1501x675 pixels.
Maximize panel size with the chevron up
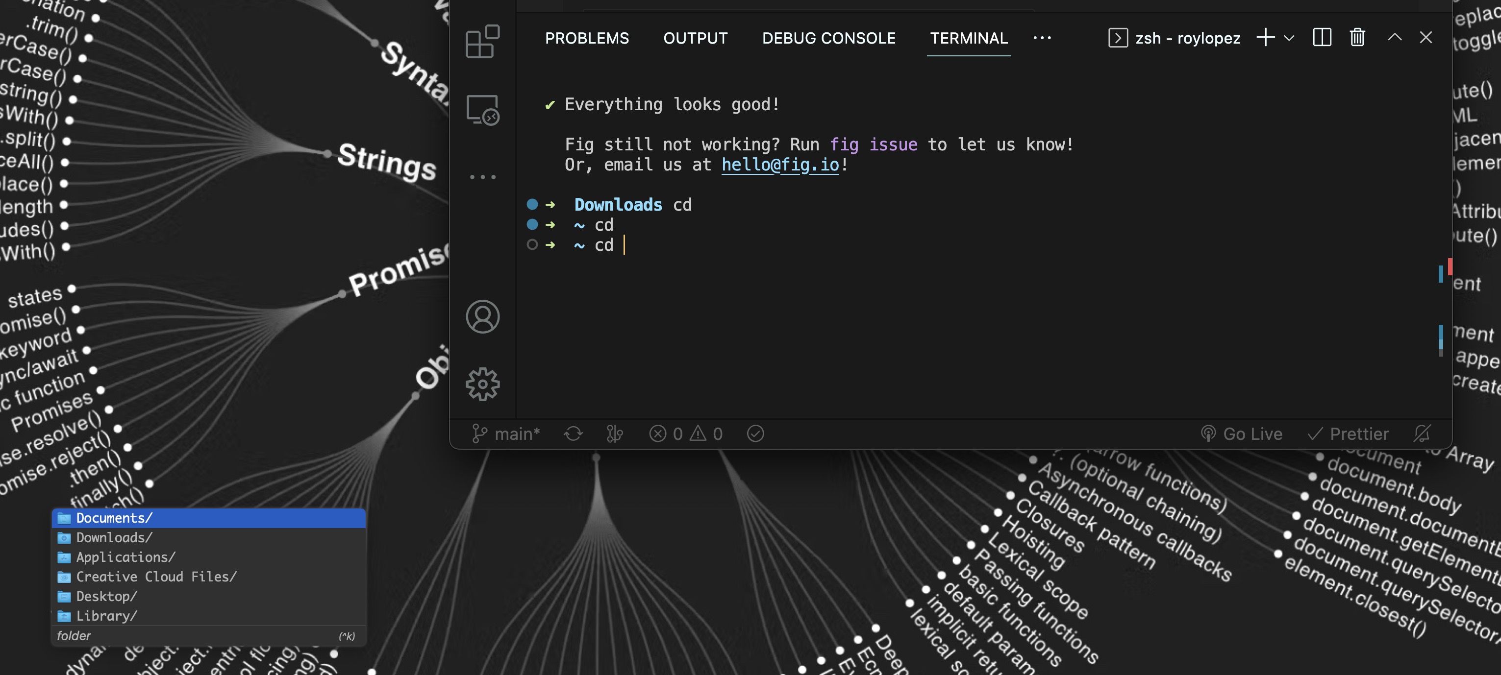(x=1394, y=38)
